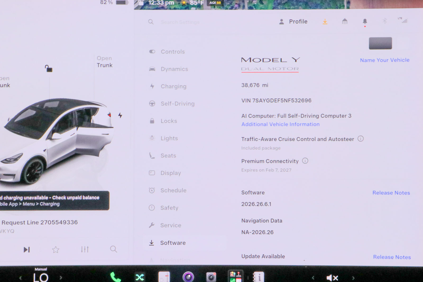
Task: Tap the orange software download icon
Action: 325,21
